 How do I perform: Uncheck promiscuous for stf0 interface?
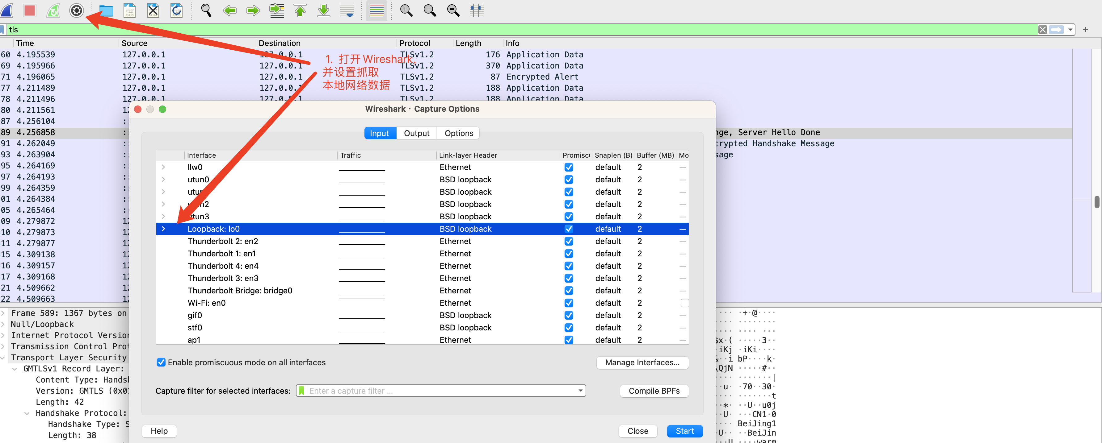569,328
